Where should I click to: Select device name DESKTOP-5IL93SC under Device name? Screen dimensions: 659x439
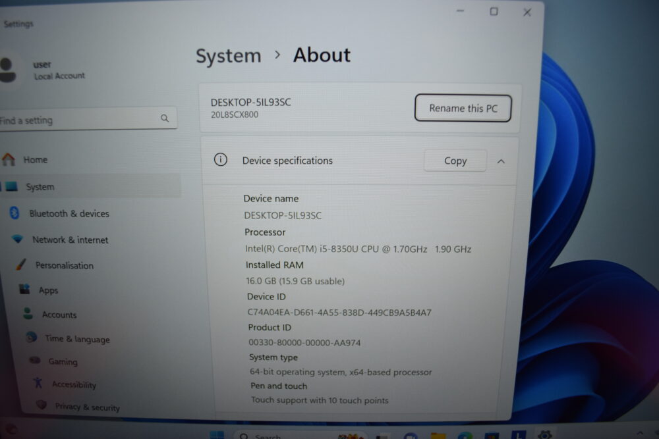point(283,215)
